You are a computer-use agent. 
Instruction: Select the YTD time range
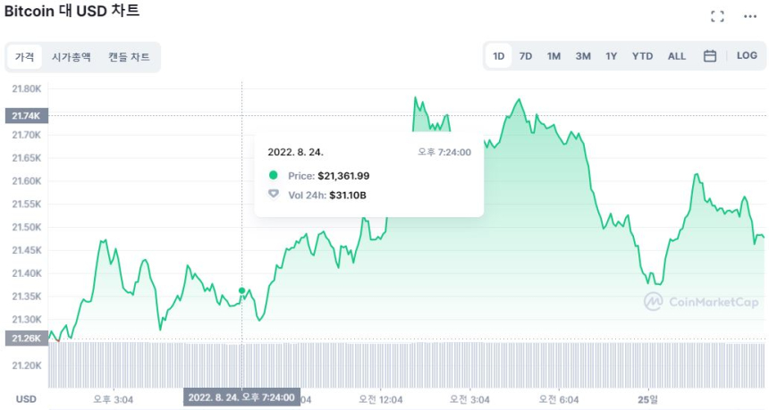642,56
